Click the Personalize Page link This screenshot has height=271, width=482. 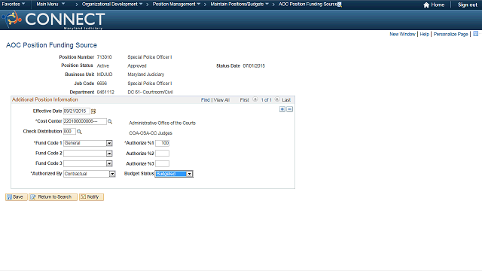[450, 34]
